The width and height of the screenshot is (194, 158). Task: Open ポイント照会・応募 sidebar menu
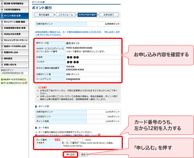(14, 15)
